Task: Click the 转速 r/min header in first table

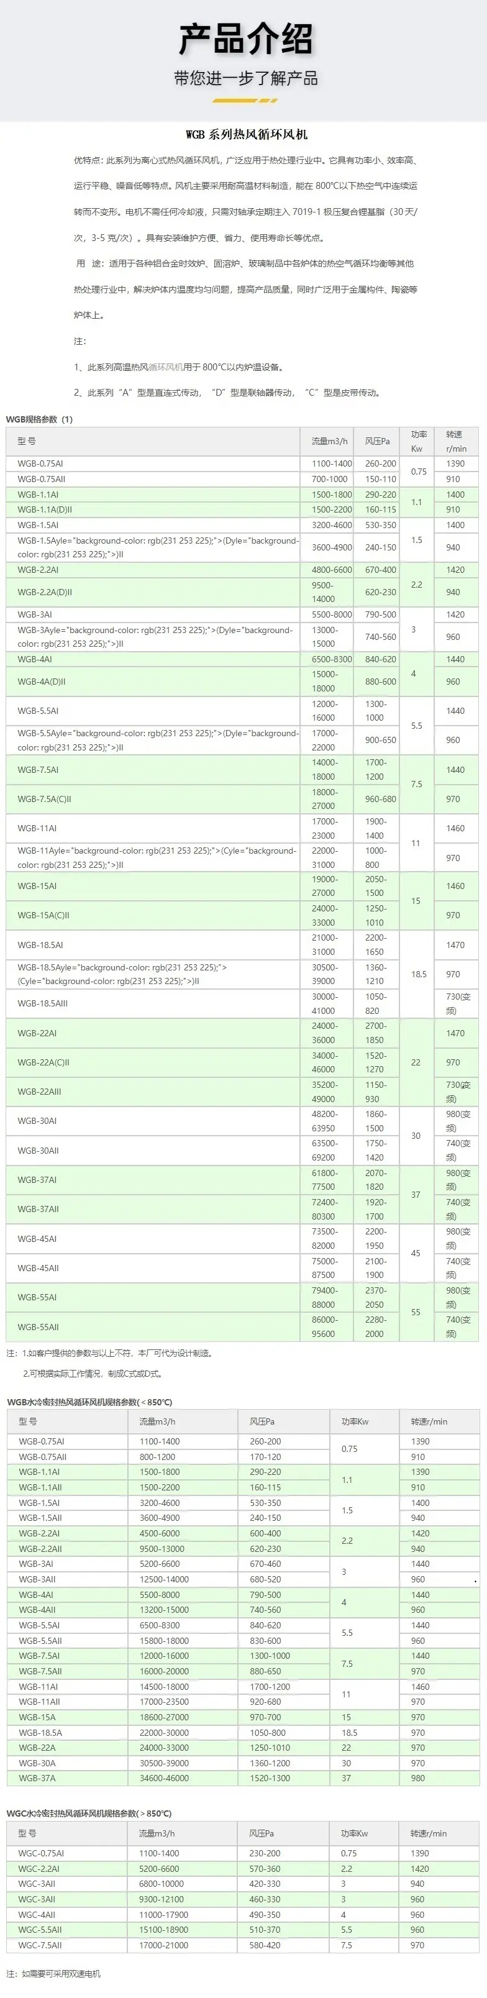Action: click(456, 441)
